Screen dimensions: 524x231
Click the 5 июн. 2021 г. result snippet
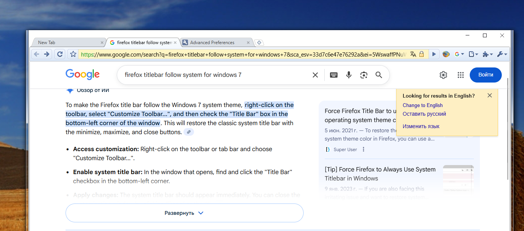380,135
